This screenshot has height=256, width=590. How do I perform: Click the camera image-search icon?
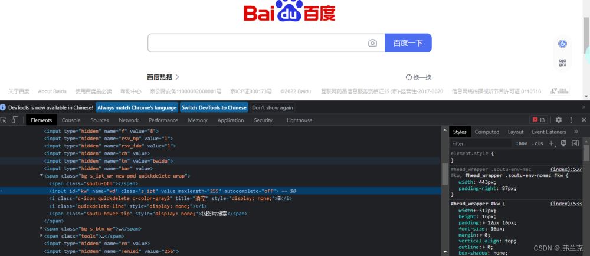coord(372,43)
